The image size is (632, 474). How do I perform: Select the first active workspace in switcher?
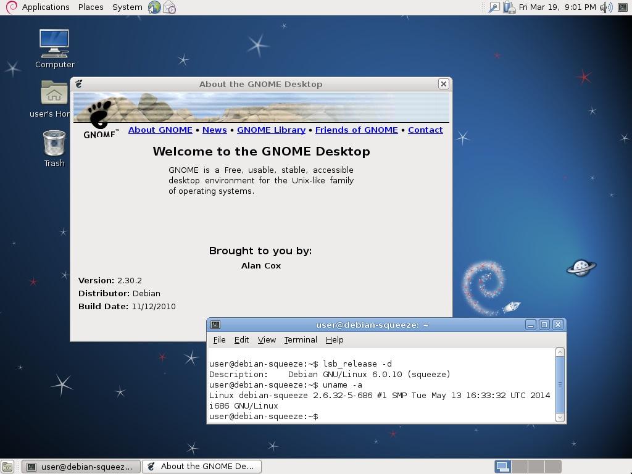point(503,467)
